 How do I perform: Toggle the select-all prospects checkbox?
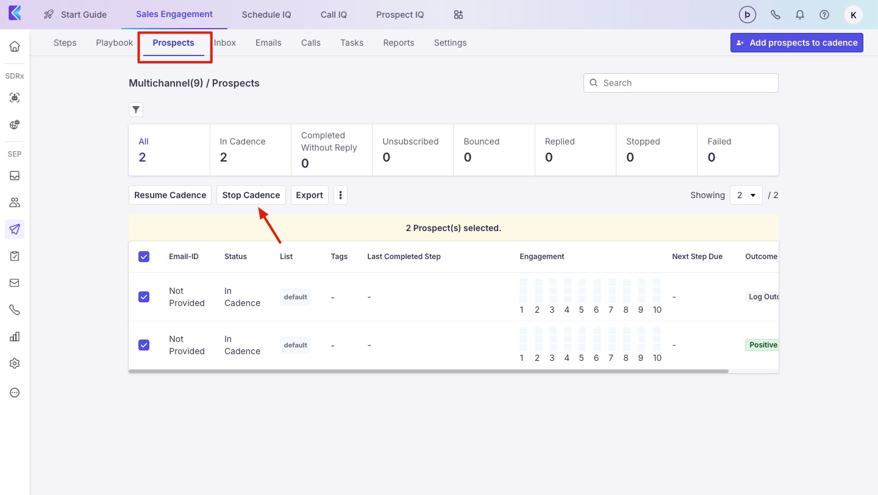[x=144, y=257]
